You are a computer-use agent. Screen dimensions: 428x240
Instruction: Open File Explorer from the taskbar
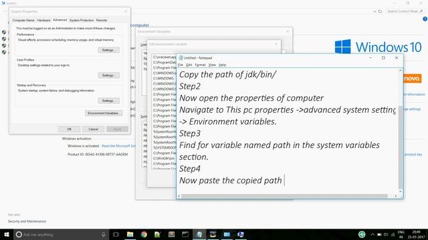(x=130, y=234)
